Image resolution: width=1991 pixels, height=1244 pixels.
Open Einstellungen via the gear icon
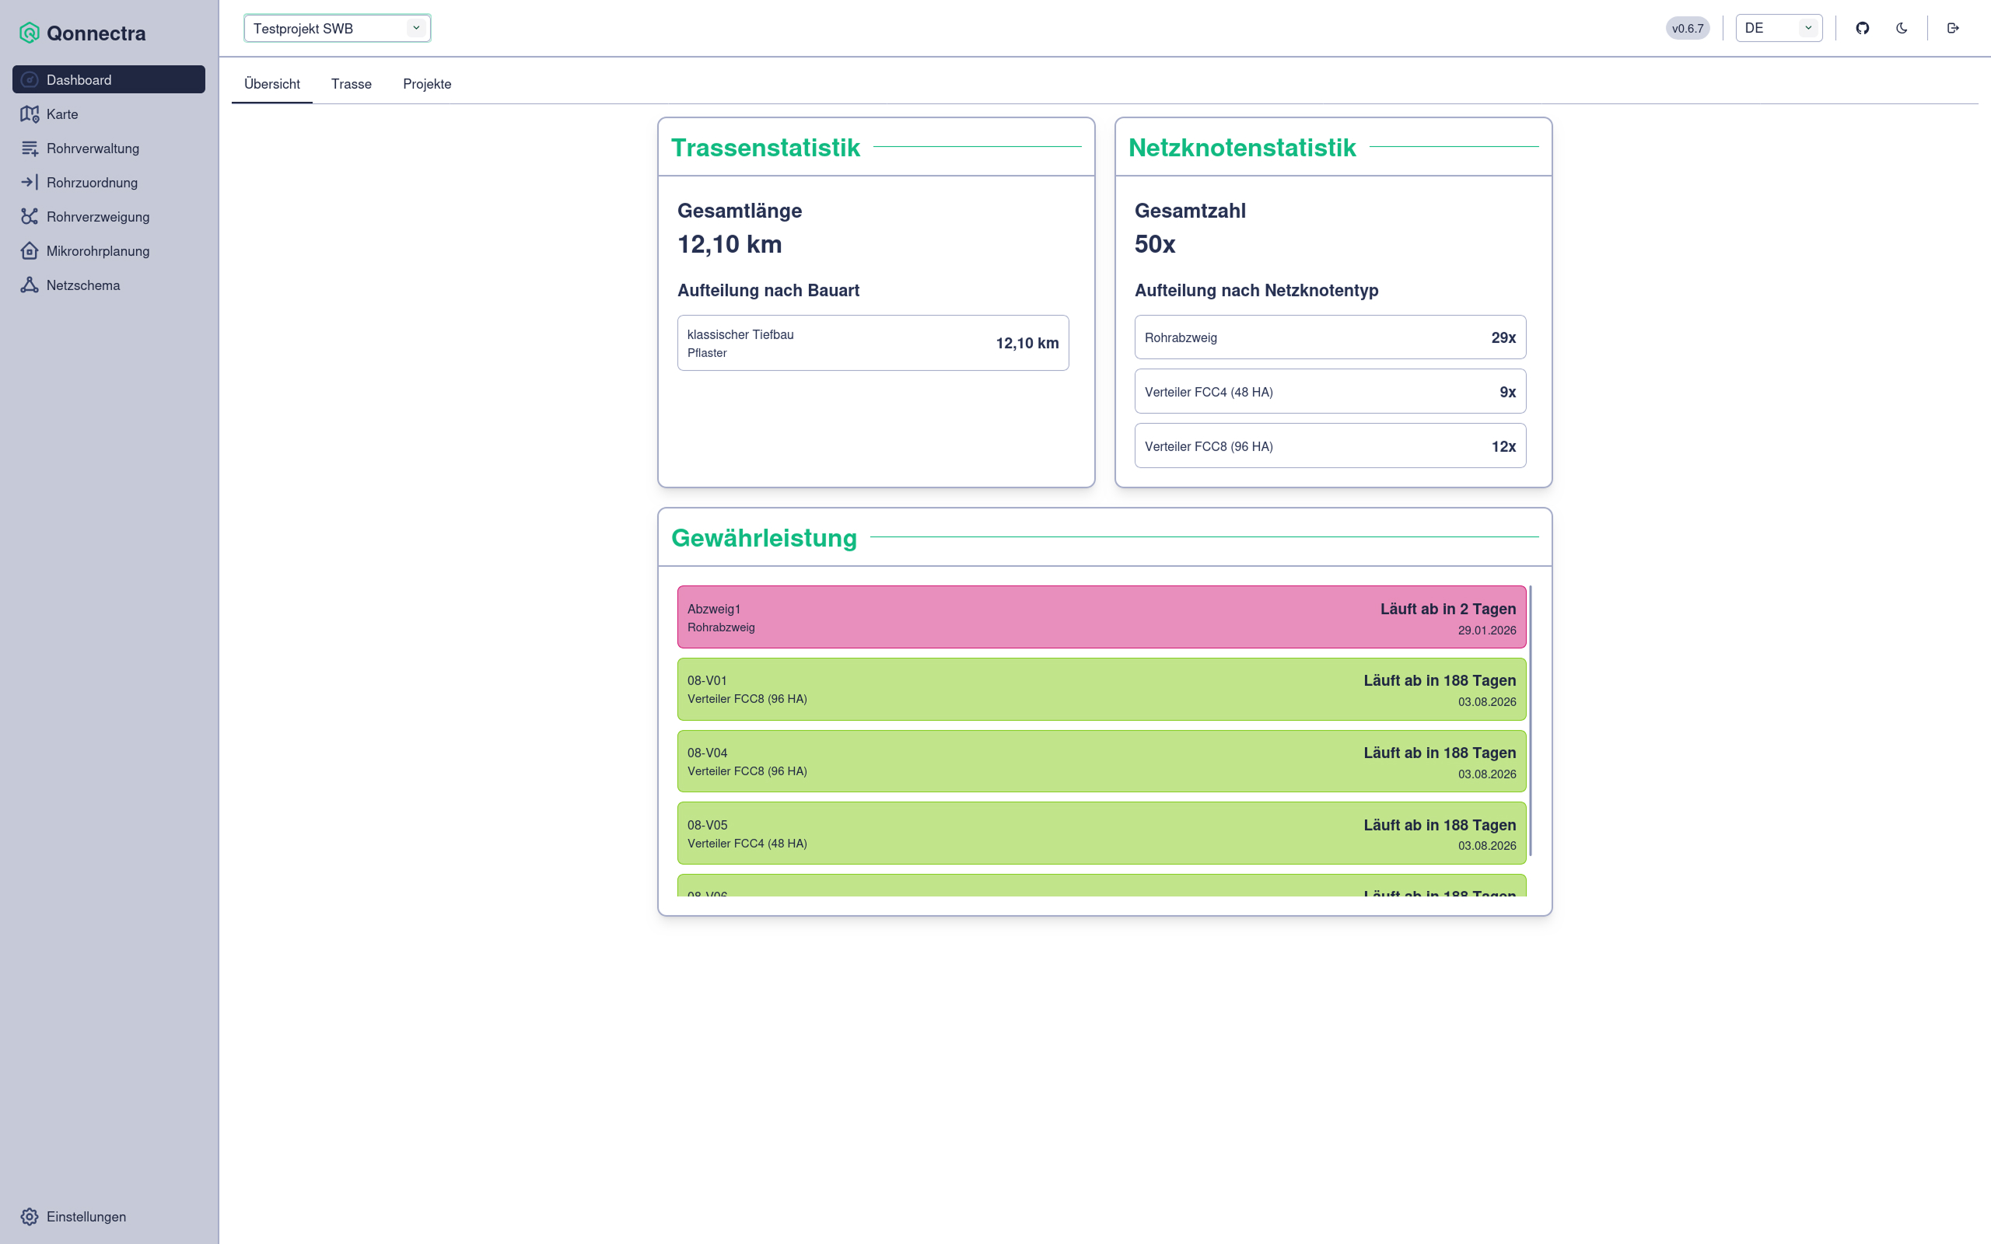point(86,1216)
